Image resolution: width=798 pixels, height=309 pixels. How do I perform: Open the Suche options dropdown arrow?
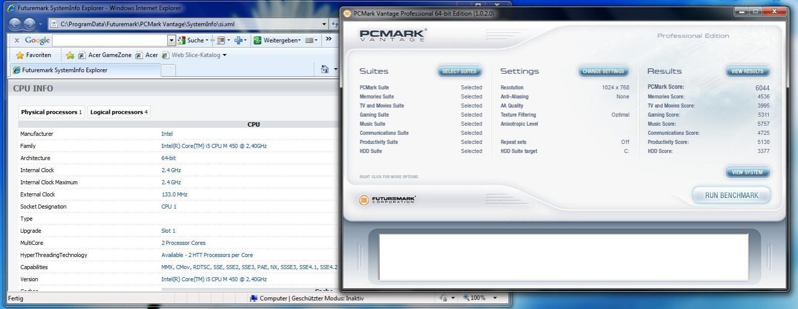[207, 40]
